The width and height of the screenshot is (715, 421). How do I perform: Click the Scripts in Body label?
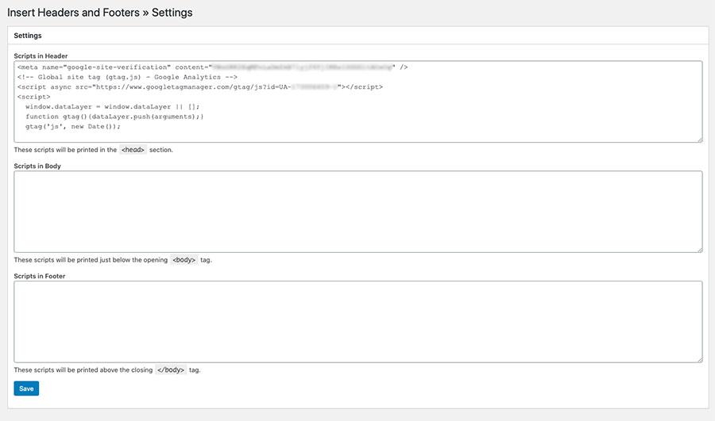pyautogui.click(x=37, y=166)
